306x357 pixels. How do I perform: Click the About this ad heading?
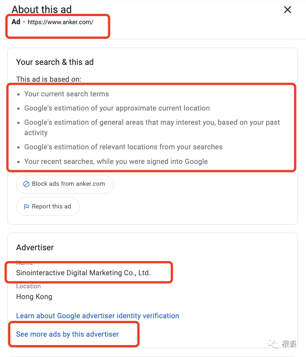pyautogui.click(x=42, y=10)
